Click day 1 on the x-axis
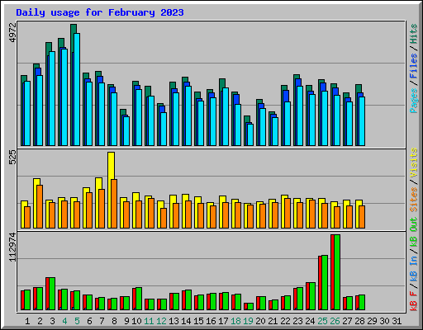The width and height of the screenshot is (423, 330). coord(27,321)
